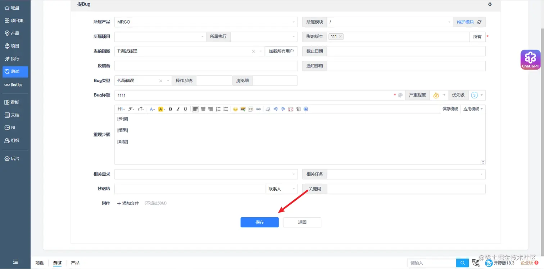The height and width of the screenshot is (269, 544).
Task: Open the font family menu in editor
Action: (x=131, y=109)
